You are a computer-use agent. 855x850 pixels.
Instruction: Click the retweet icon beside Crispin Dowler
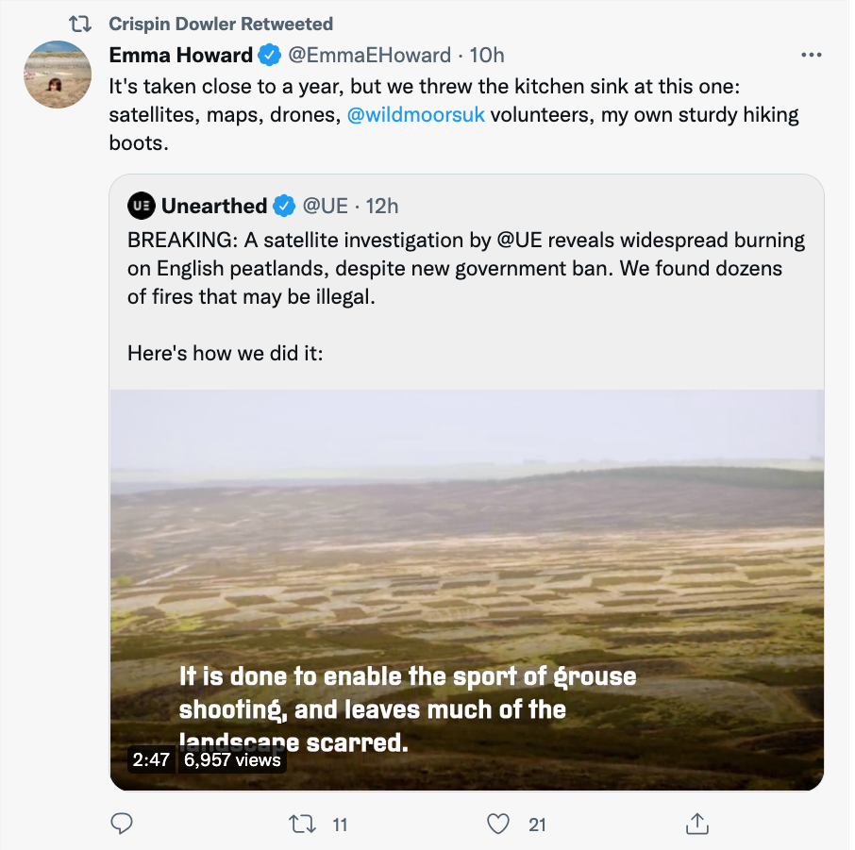tap(79, 24)
